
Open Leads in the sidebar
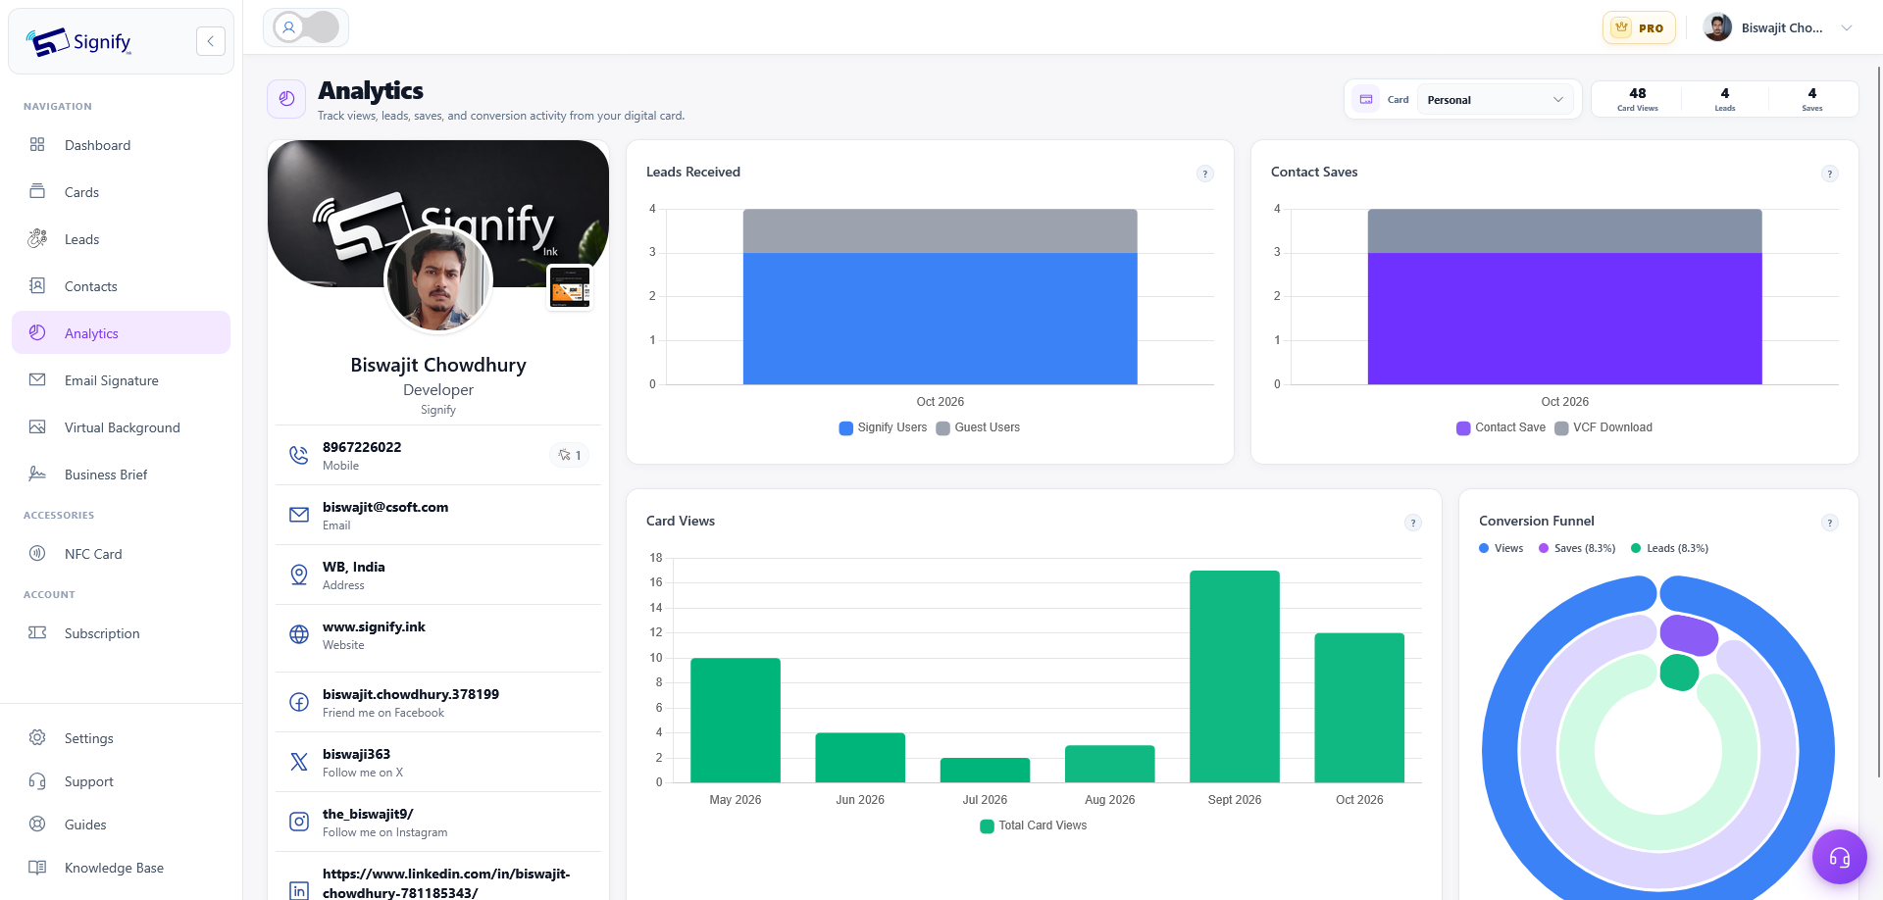[121, 239]
